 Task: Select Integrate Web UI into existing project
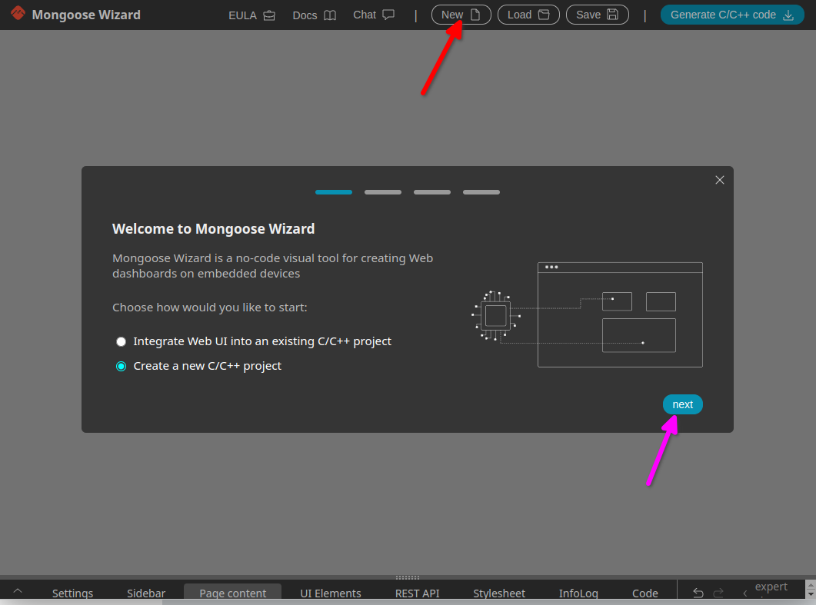(121, 341)
